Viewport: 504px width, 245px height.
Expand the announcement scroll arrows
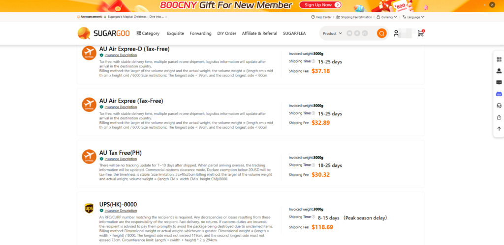tap(166, 17)
